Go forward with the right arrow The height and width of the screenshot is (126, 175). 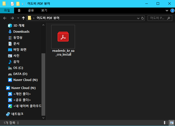pos(12,18)
